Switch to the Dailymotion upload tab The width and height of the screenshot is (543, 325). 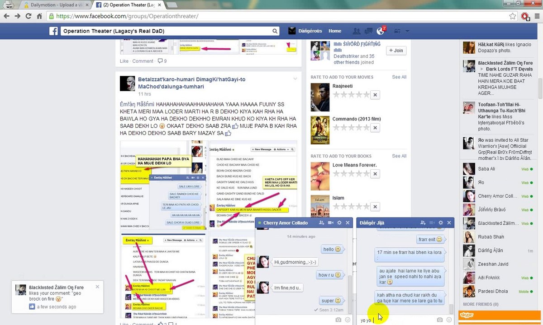55,5
